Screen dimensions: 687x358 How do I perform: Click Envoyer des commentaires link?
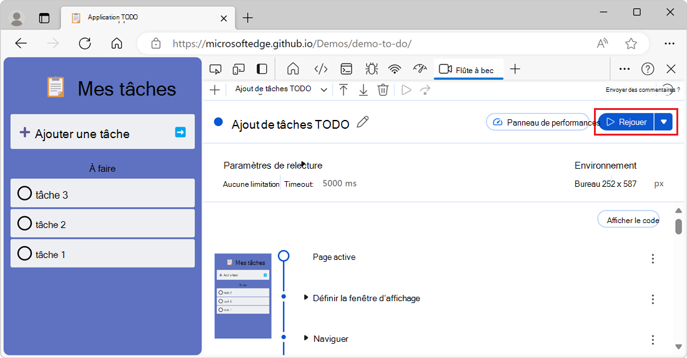pos(643,90)
